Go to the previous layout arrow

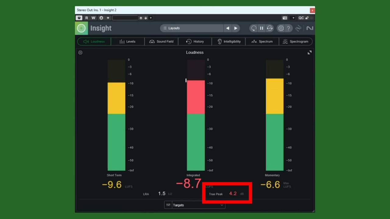pyautogui.click(x=228, y=28)
